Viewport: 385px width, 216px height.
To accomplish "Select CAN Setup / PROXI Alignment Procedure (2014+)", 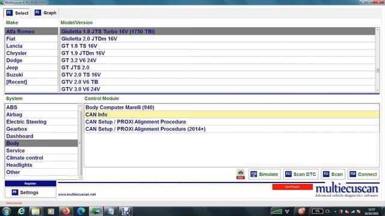I will tap(232, 129).
